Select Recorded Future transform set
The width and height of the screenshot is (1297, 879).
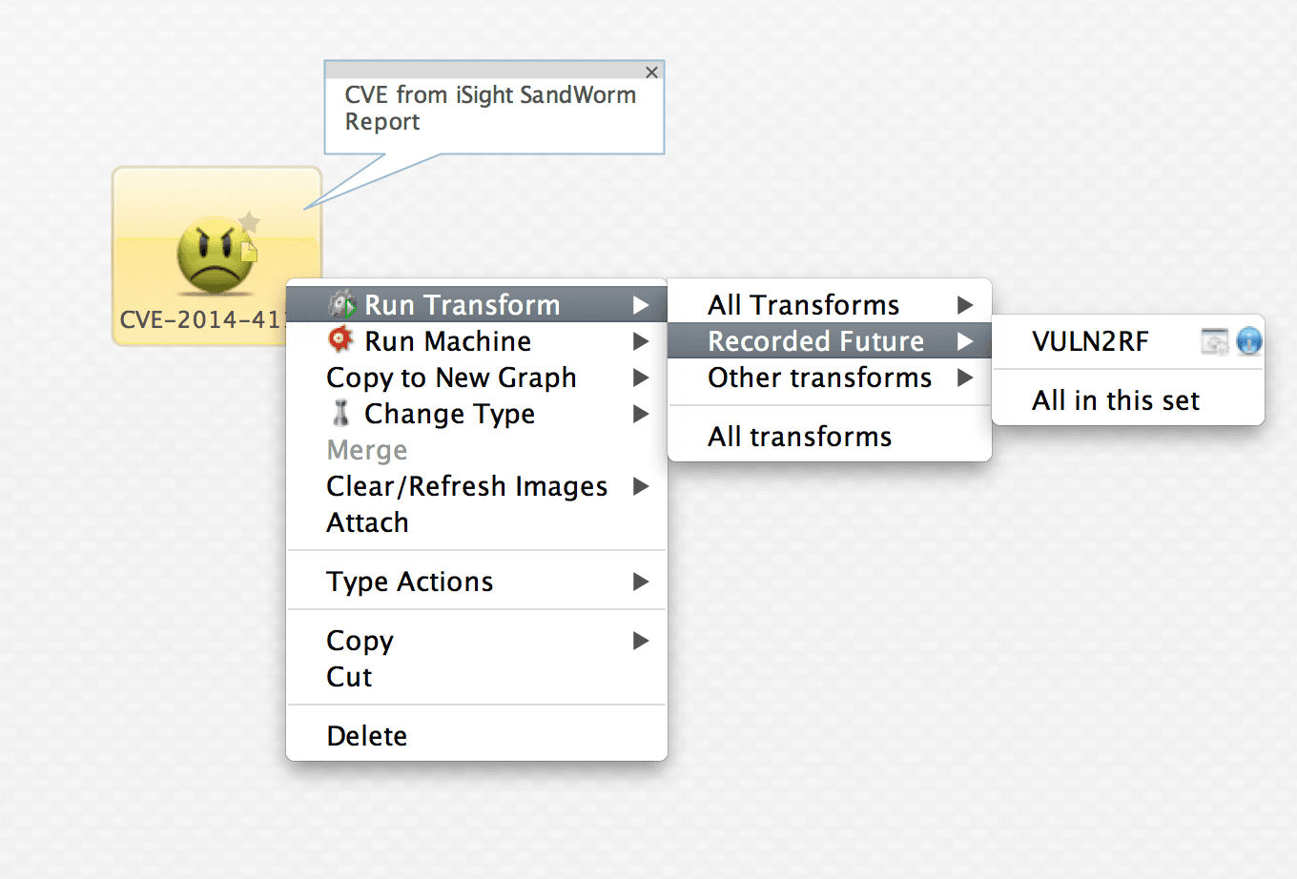[x=830, y=340]
